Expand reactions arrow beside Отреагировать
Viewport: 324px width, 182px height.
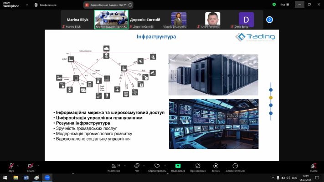(x=165, y=166)
